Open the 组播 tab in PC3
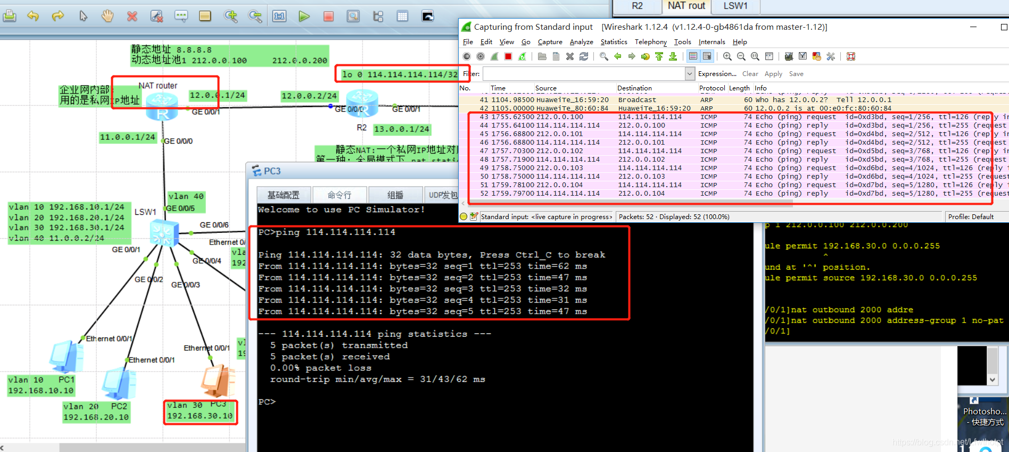Image resolution: width=1009 pixels, height=452 pixels. [x=395, y=195]
